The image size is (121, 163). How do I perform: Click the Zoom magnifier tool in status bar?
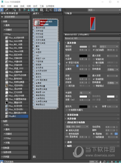click(x=104, y=162)
